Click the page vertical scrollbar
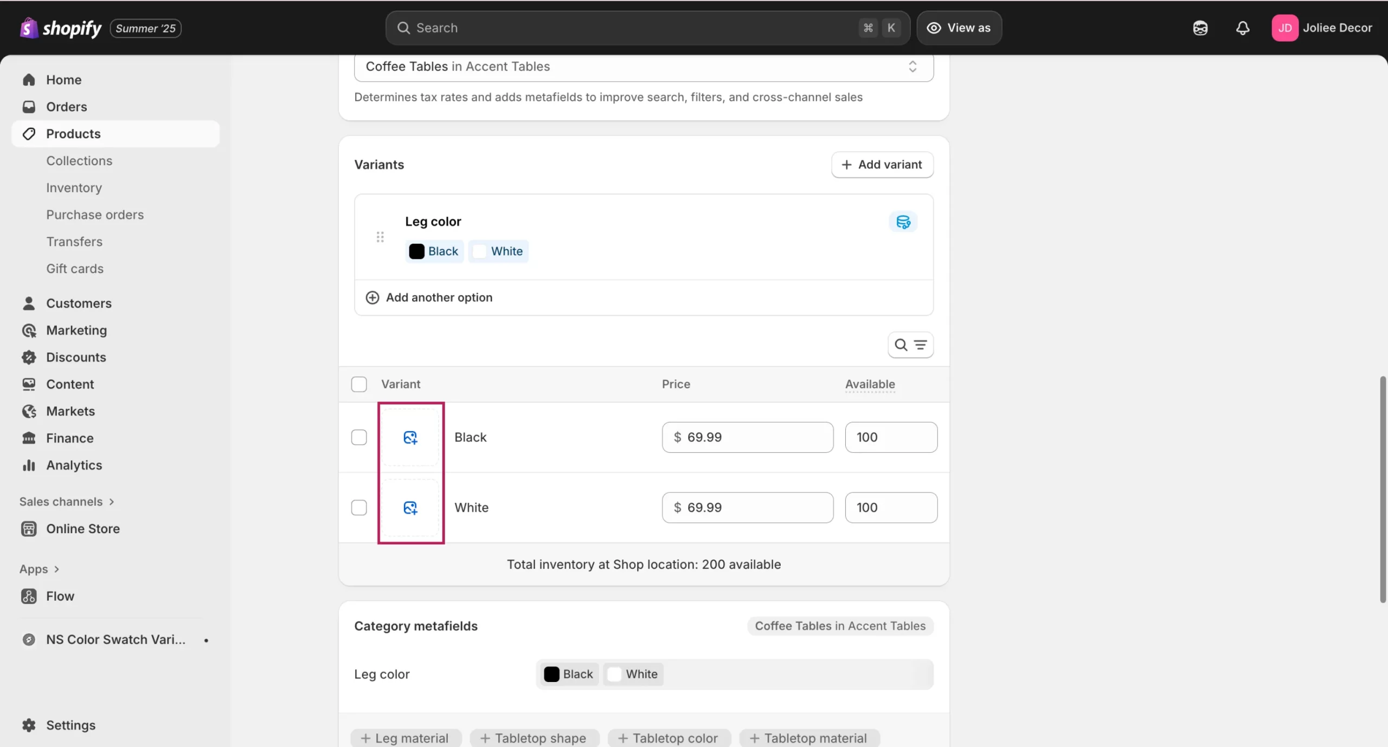Screen dimensions: 1388x747 [x=1383, y=489]
